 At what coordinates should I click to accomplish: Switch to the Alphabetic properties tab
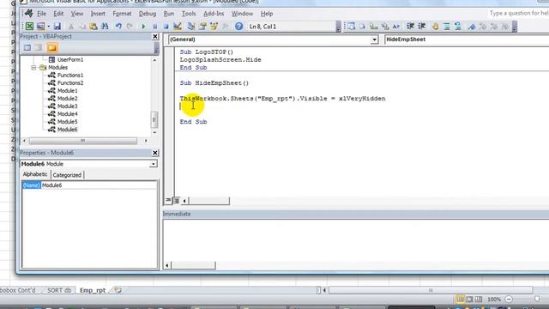coord(35,174)
